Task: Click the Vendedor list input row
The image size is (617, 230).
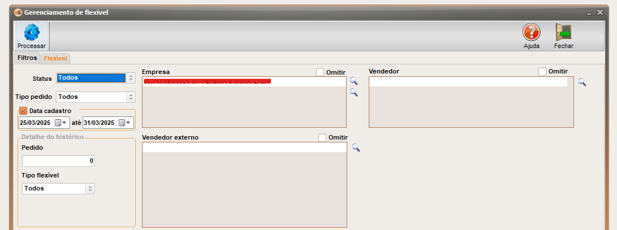Action: tap(468, 82)
